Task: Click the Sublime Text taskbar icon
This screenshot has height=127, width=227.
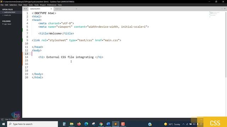Action: [116, 124]
